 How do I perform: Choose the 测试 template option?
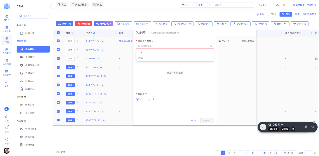pos(140,58)
